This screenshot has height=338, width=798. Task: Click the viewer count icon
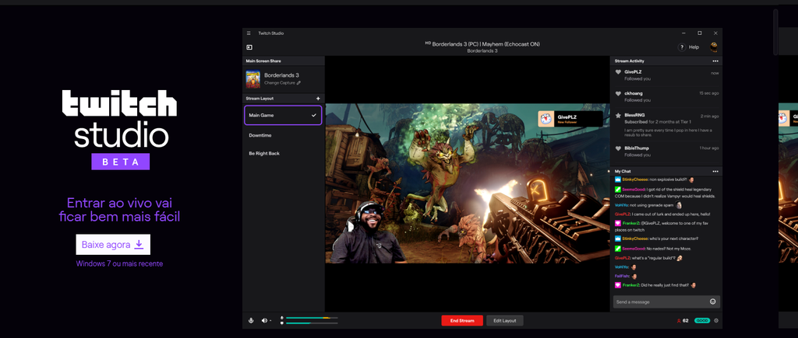tap(679, 321)
